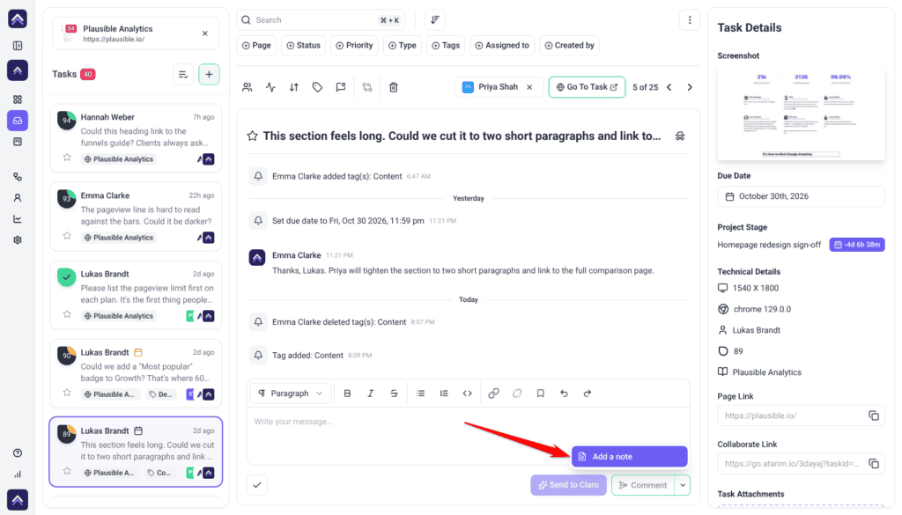The image size is (902, 515).
Task: Click the status activity icon in task toolbar
Action: [270, 87]
